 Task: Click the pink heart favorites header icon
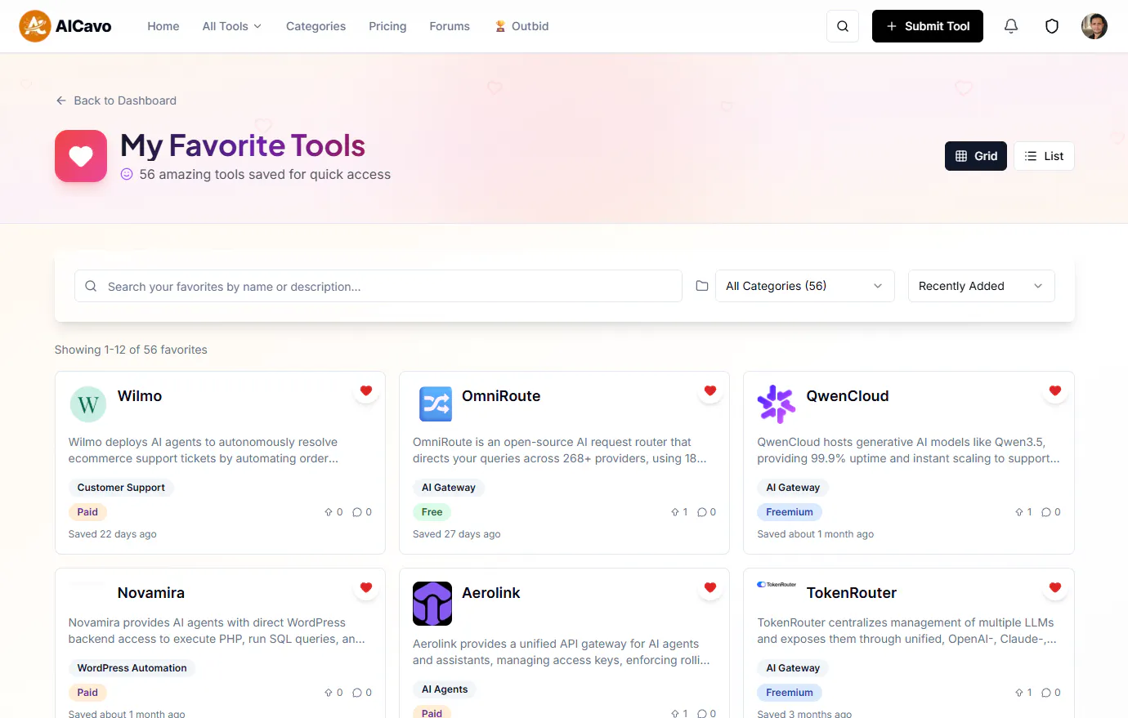pyautogui.click(x=81, y=156)
